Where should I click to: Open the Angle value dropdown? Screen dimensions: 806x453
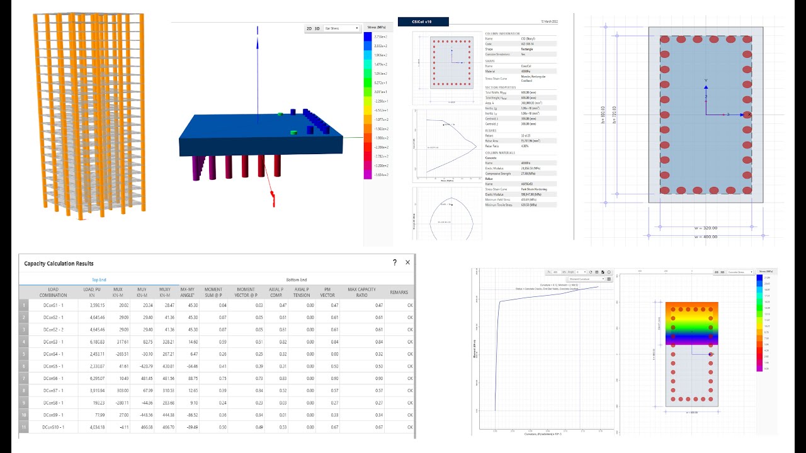[581, 272]
